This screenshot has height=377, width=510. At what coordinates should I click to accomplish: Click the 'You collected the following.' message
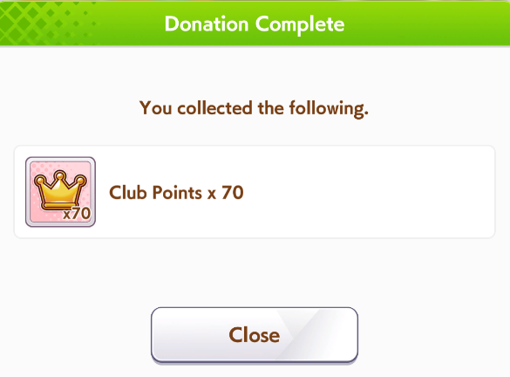coord(254,108)
